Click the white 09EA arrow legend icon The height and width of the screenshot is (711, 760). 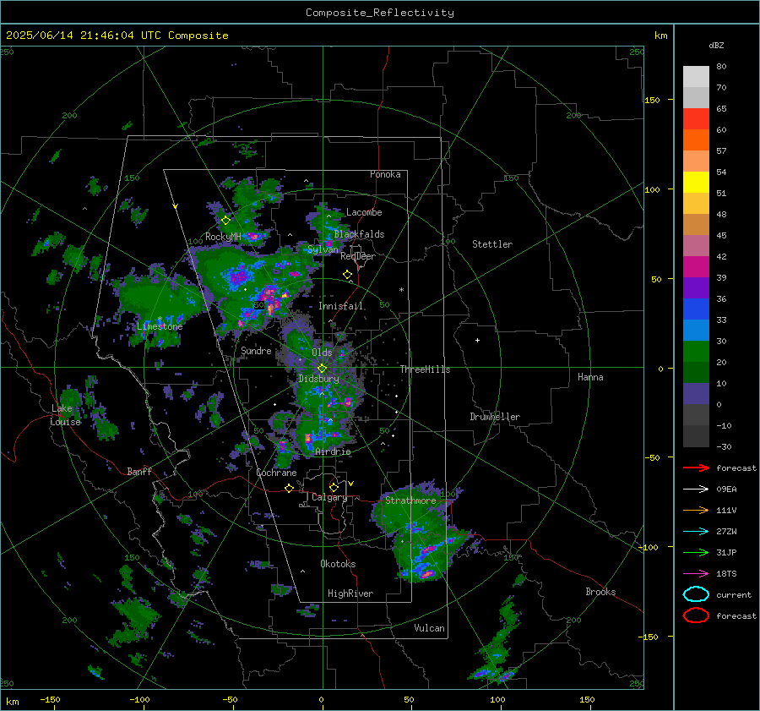(696, 489)
